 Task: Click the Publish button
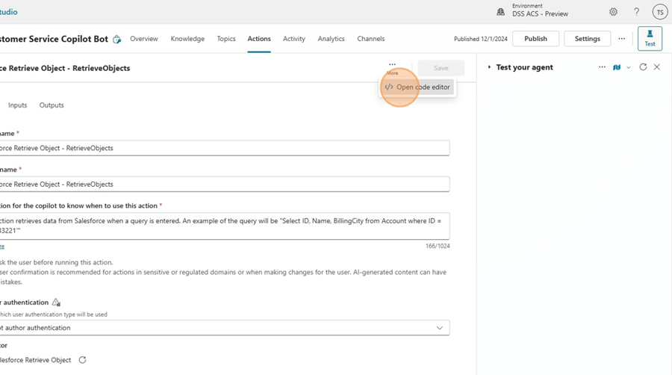(x=535, y=39)
